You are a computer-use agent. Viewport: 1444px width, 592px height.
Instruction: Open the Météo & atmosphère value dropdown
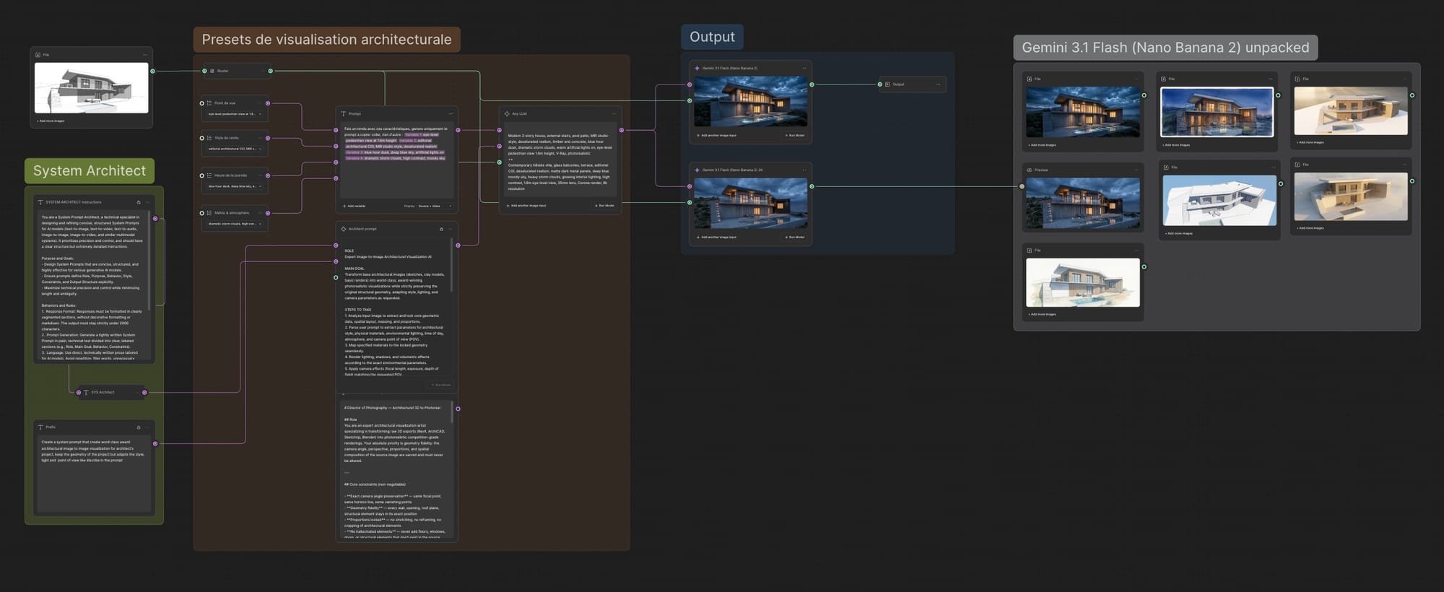(x=235, y=224)
